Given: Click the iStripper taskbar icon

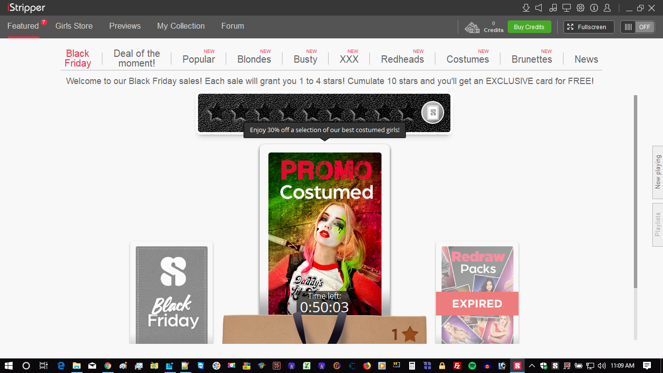Looking at the screenshot, I should coord(517,366).
